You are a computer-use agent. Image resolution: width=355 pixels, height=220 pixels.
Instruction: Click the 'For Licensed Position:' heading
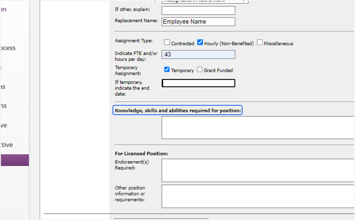pyautogui.click(x=141, y=154)
